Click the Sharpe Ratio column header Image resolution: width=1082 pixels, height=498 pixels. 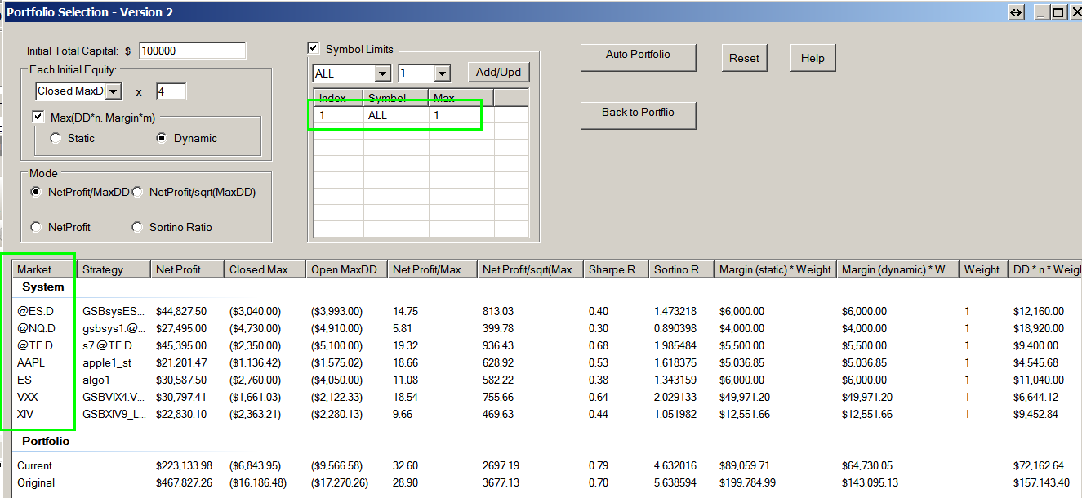coord(615,269)
